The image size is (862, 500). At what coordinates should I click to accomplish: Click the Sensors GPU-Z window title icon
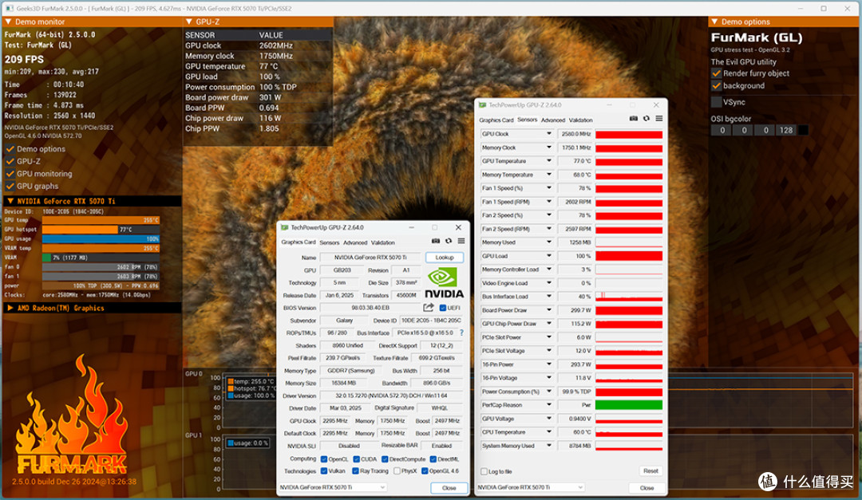(x=483, y=105)
